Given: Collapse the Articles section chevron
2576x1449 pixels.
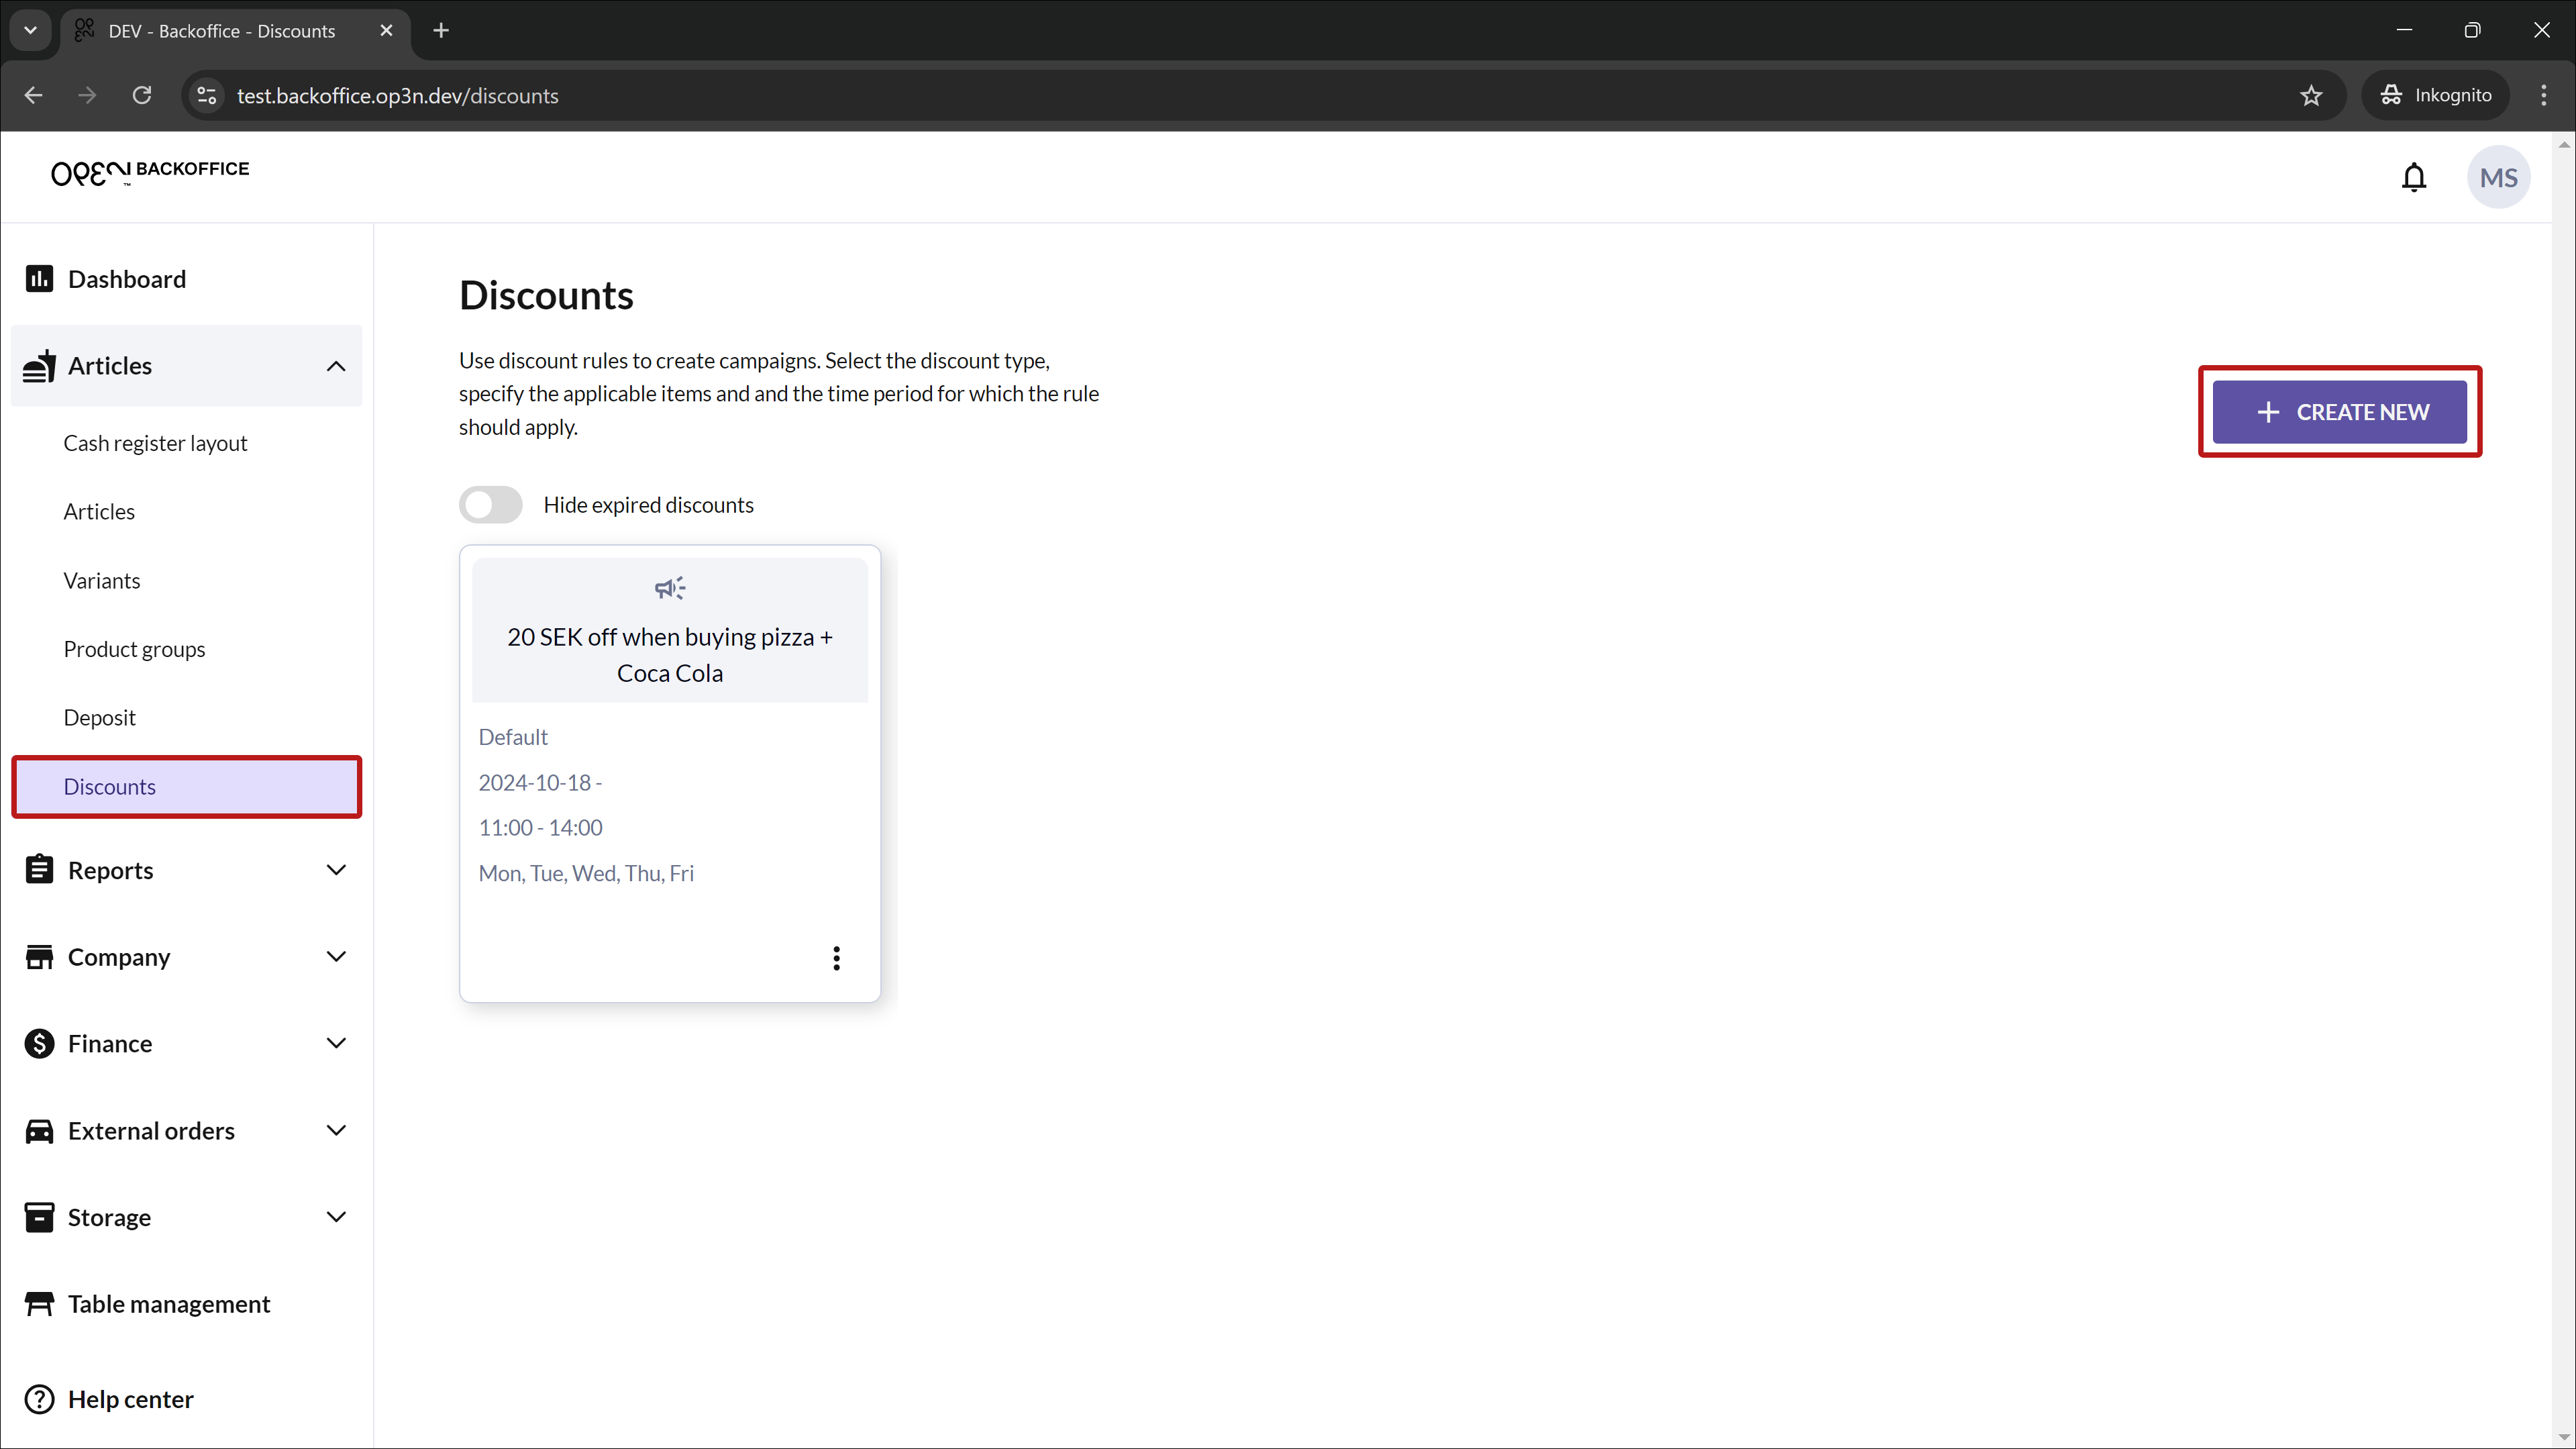Looking at the screenshot, I should tap(336, 366).
